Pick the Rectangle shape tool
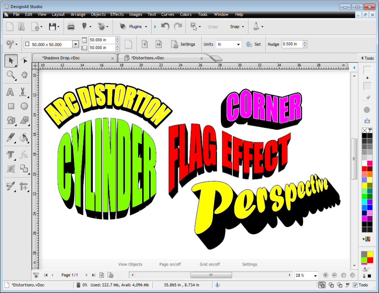 click(11, 106)
